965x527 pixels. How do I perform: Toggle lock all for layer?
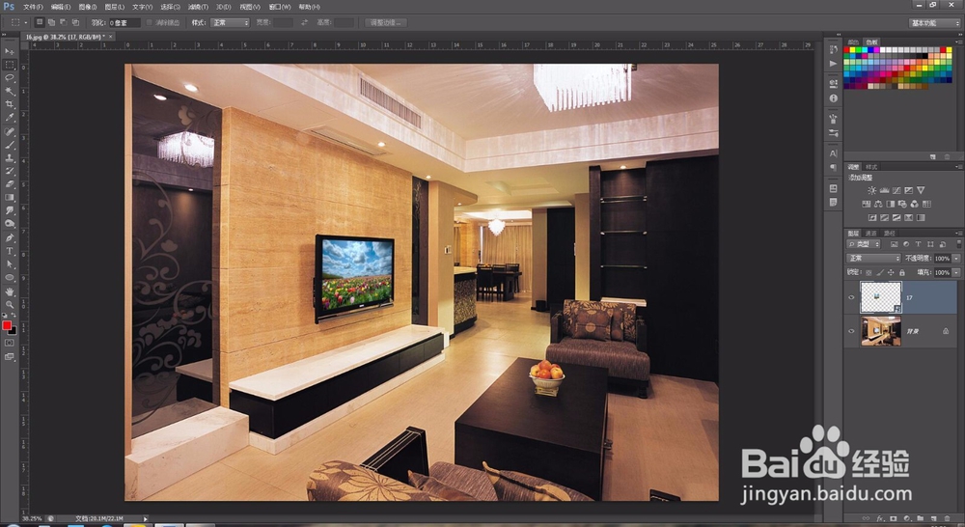(902, 272)
